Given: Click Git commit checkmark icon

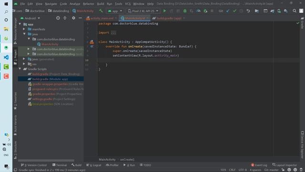Looking at the screenshot, I should (234, 11).
